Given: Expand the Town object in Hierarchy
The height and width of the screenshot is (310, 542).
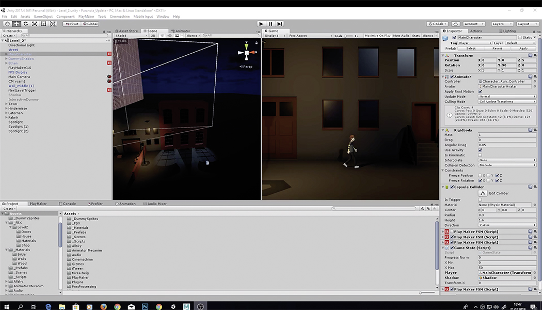Looking at the screenshot, I should (6, 104).
